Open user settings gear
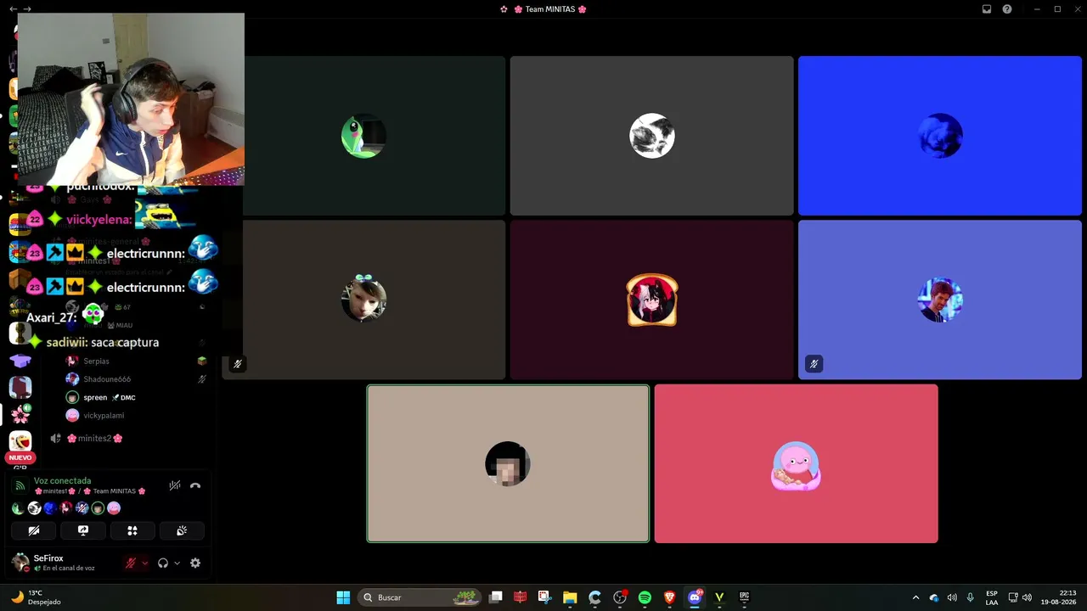The height and width of the screenshot is (611, 1087). 195,563
